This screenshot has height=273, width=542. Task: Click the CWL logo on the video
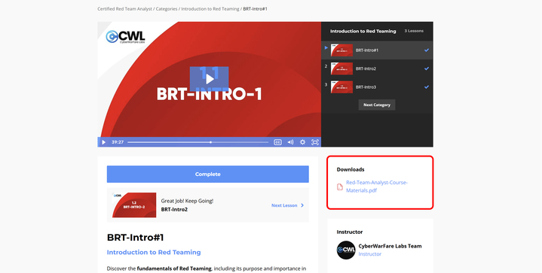[125, 37]
